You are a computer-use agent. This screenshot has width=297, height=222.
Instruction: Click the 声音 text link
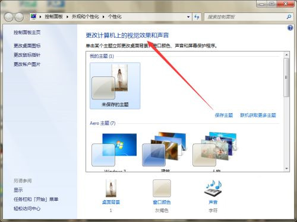coord(213,202)
